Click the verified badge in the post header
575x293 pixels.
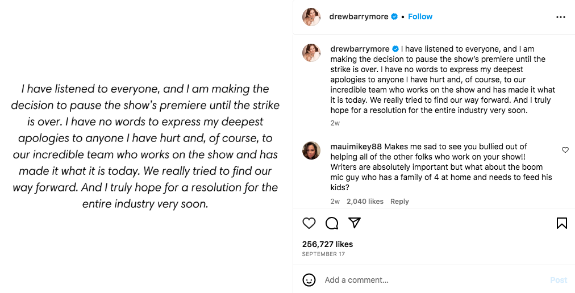394,17
